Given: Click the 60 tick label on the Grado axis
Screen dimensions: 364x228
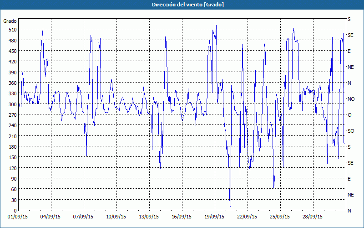Looking at the screenshot, I should pyautogui.click(x=14, y=189).
